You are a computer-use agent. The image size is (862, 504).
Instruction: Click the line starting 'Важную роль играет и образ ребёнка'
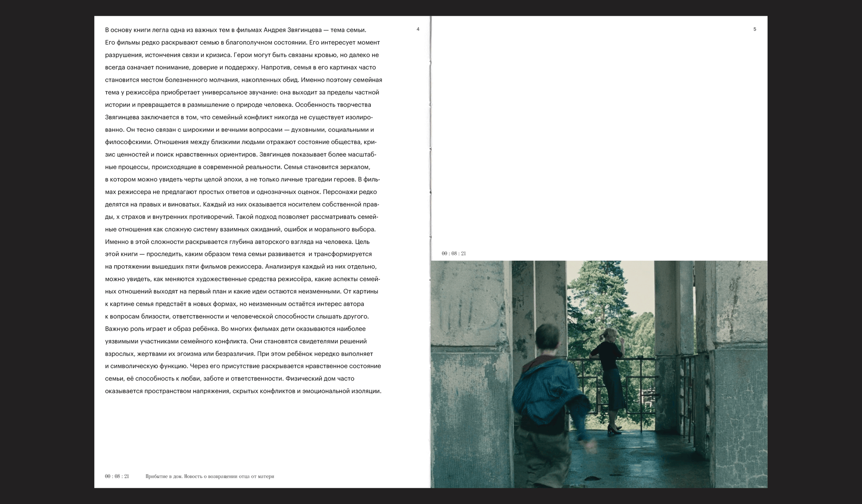(235, 329)
